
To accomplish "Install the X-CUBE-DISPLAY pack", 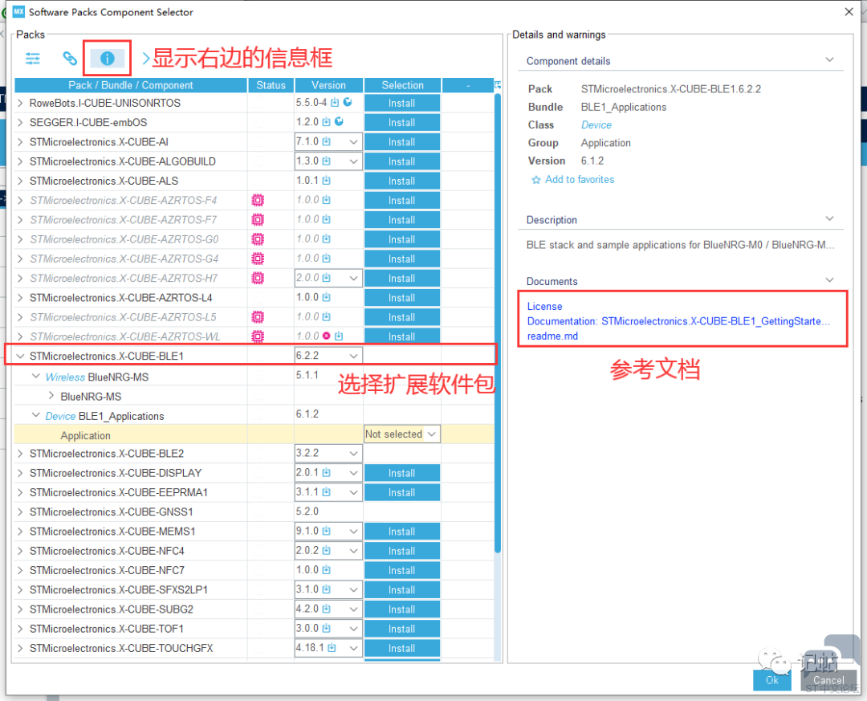I will click(x=402, y=473).
